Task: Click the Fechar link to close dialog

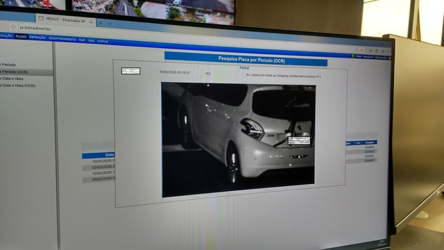Action: (x=244, y=68)
